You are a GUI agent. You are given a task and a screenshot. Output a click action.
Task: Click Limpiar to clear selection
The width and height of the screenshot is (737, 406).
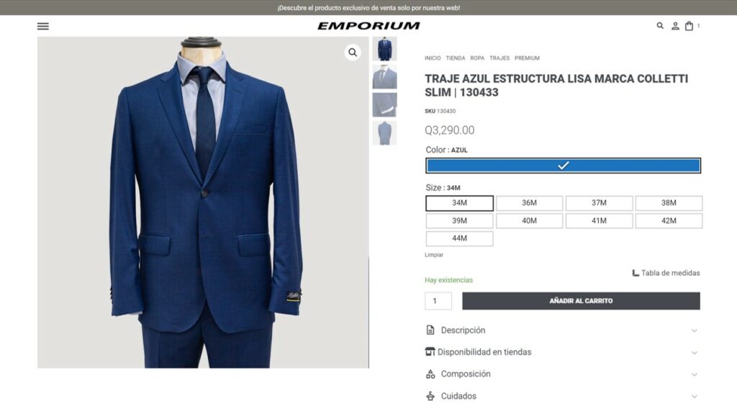(x=434, y=255)
